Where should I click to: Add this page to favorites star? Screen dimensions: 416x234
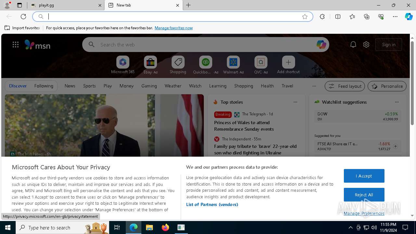click(305, 17)
